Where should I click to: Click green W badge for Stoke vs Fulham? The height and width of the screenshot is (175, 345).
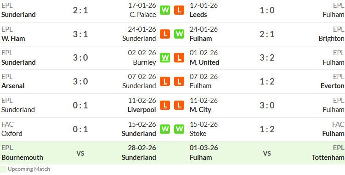179,129
